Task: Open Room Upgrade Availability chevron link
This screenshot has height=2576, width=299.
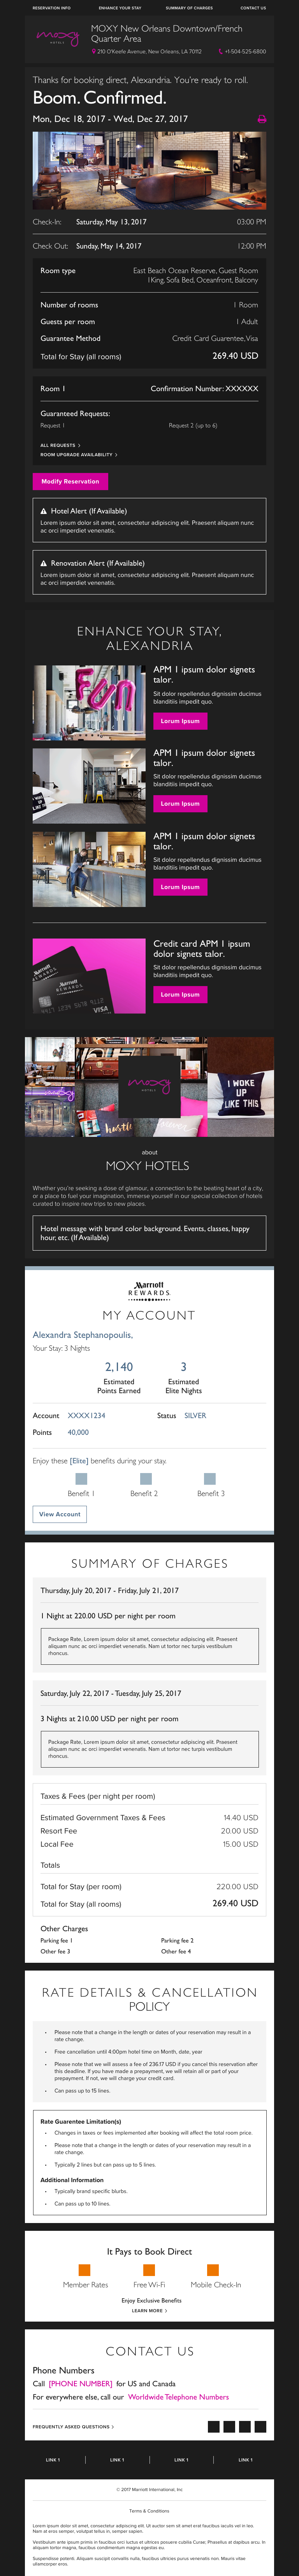Action: (78, 455)
